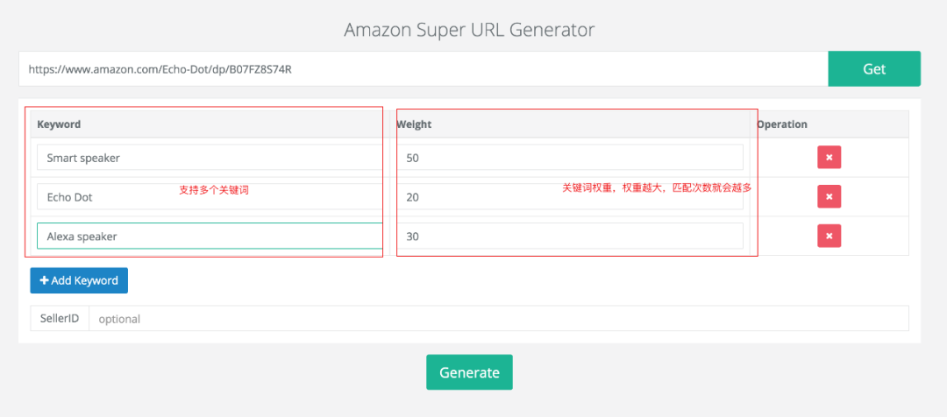Click the Get button

point(873,69)
